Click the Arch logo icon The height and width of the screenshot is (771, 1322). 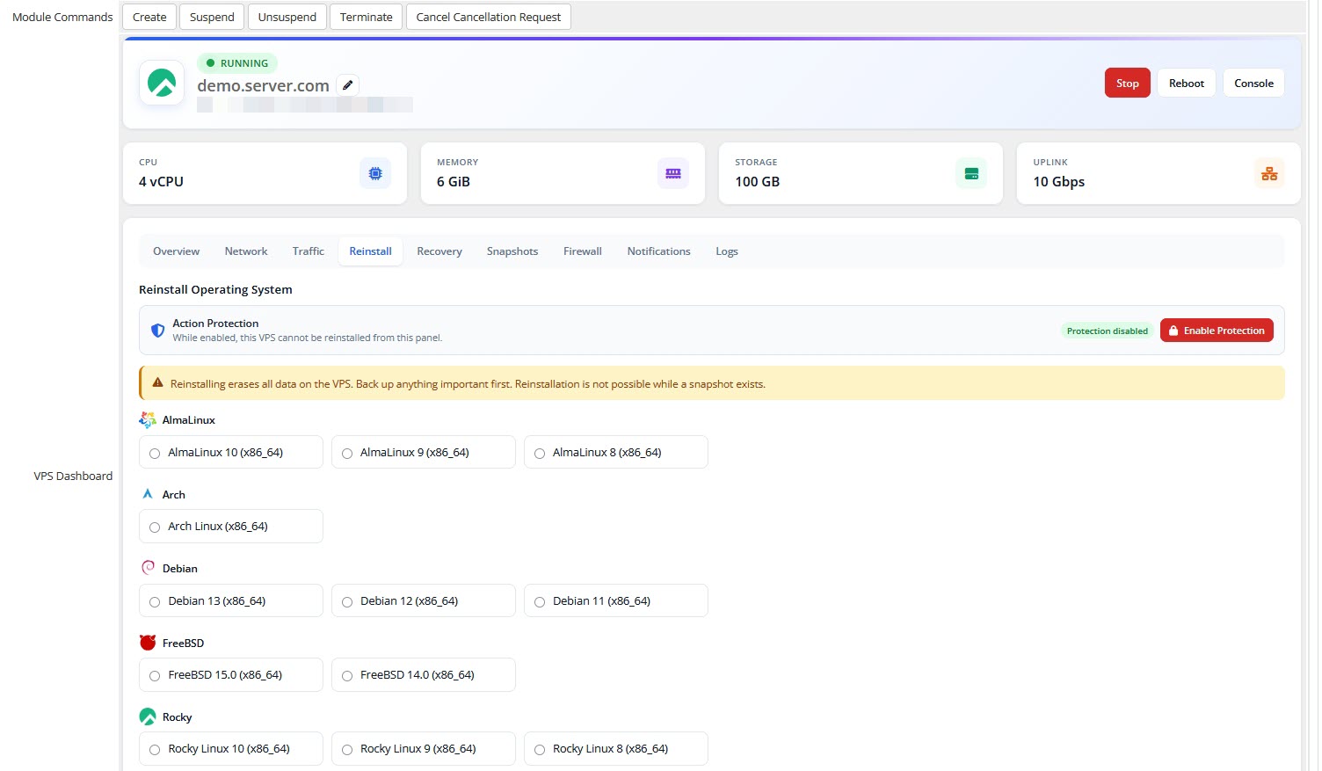[148, 494]
